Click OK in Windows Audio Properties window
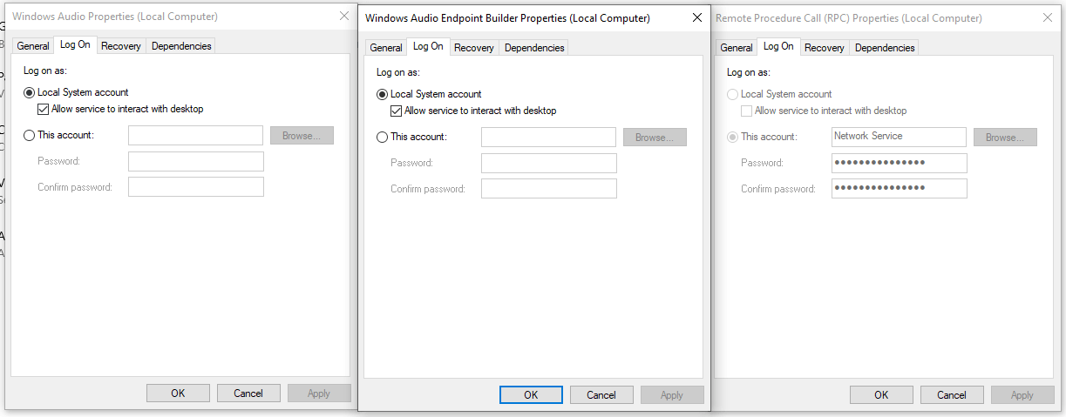 [x=178, y=393]
